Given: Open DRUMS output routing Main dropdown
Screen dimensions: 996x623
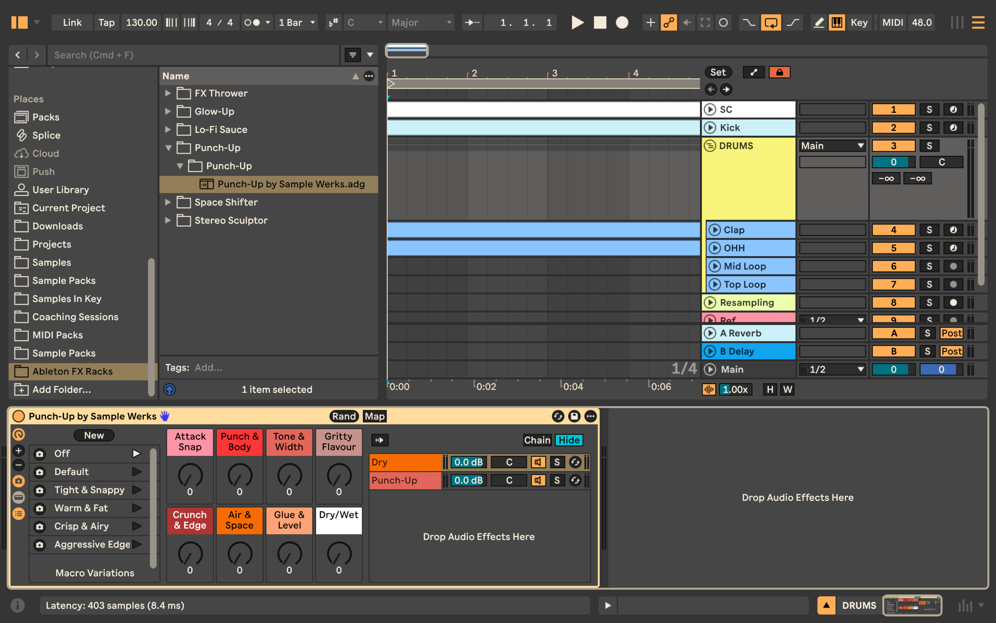Looking at the screenshot, I should coord(832,146).
